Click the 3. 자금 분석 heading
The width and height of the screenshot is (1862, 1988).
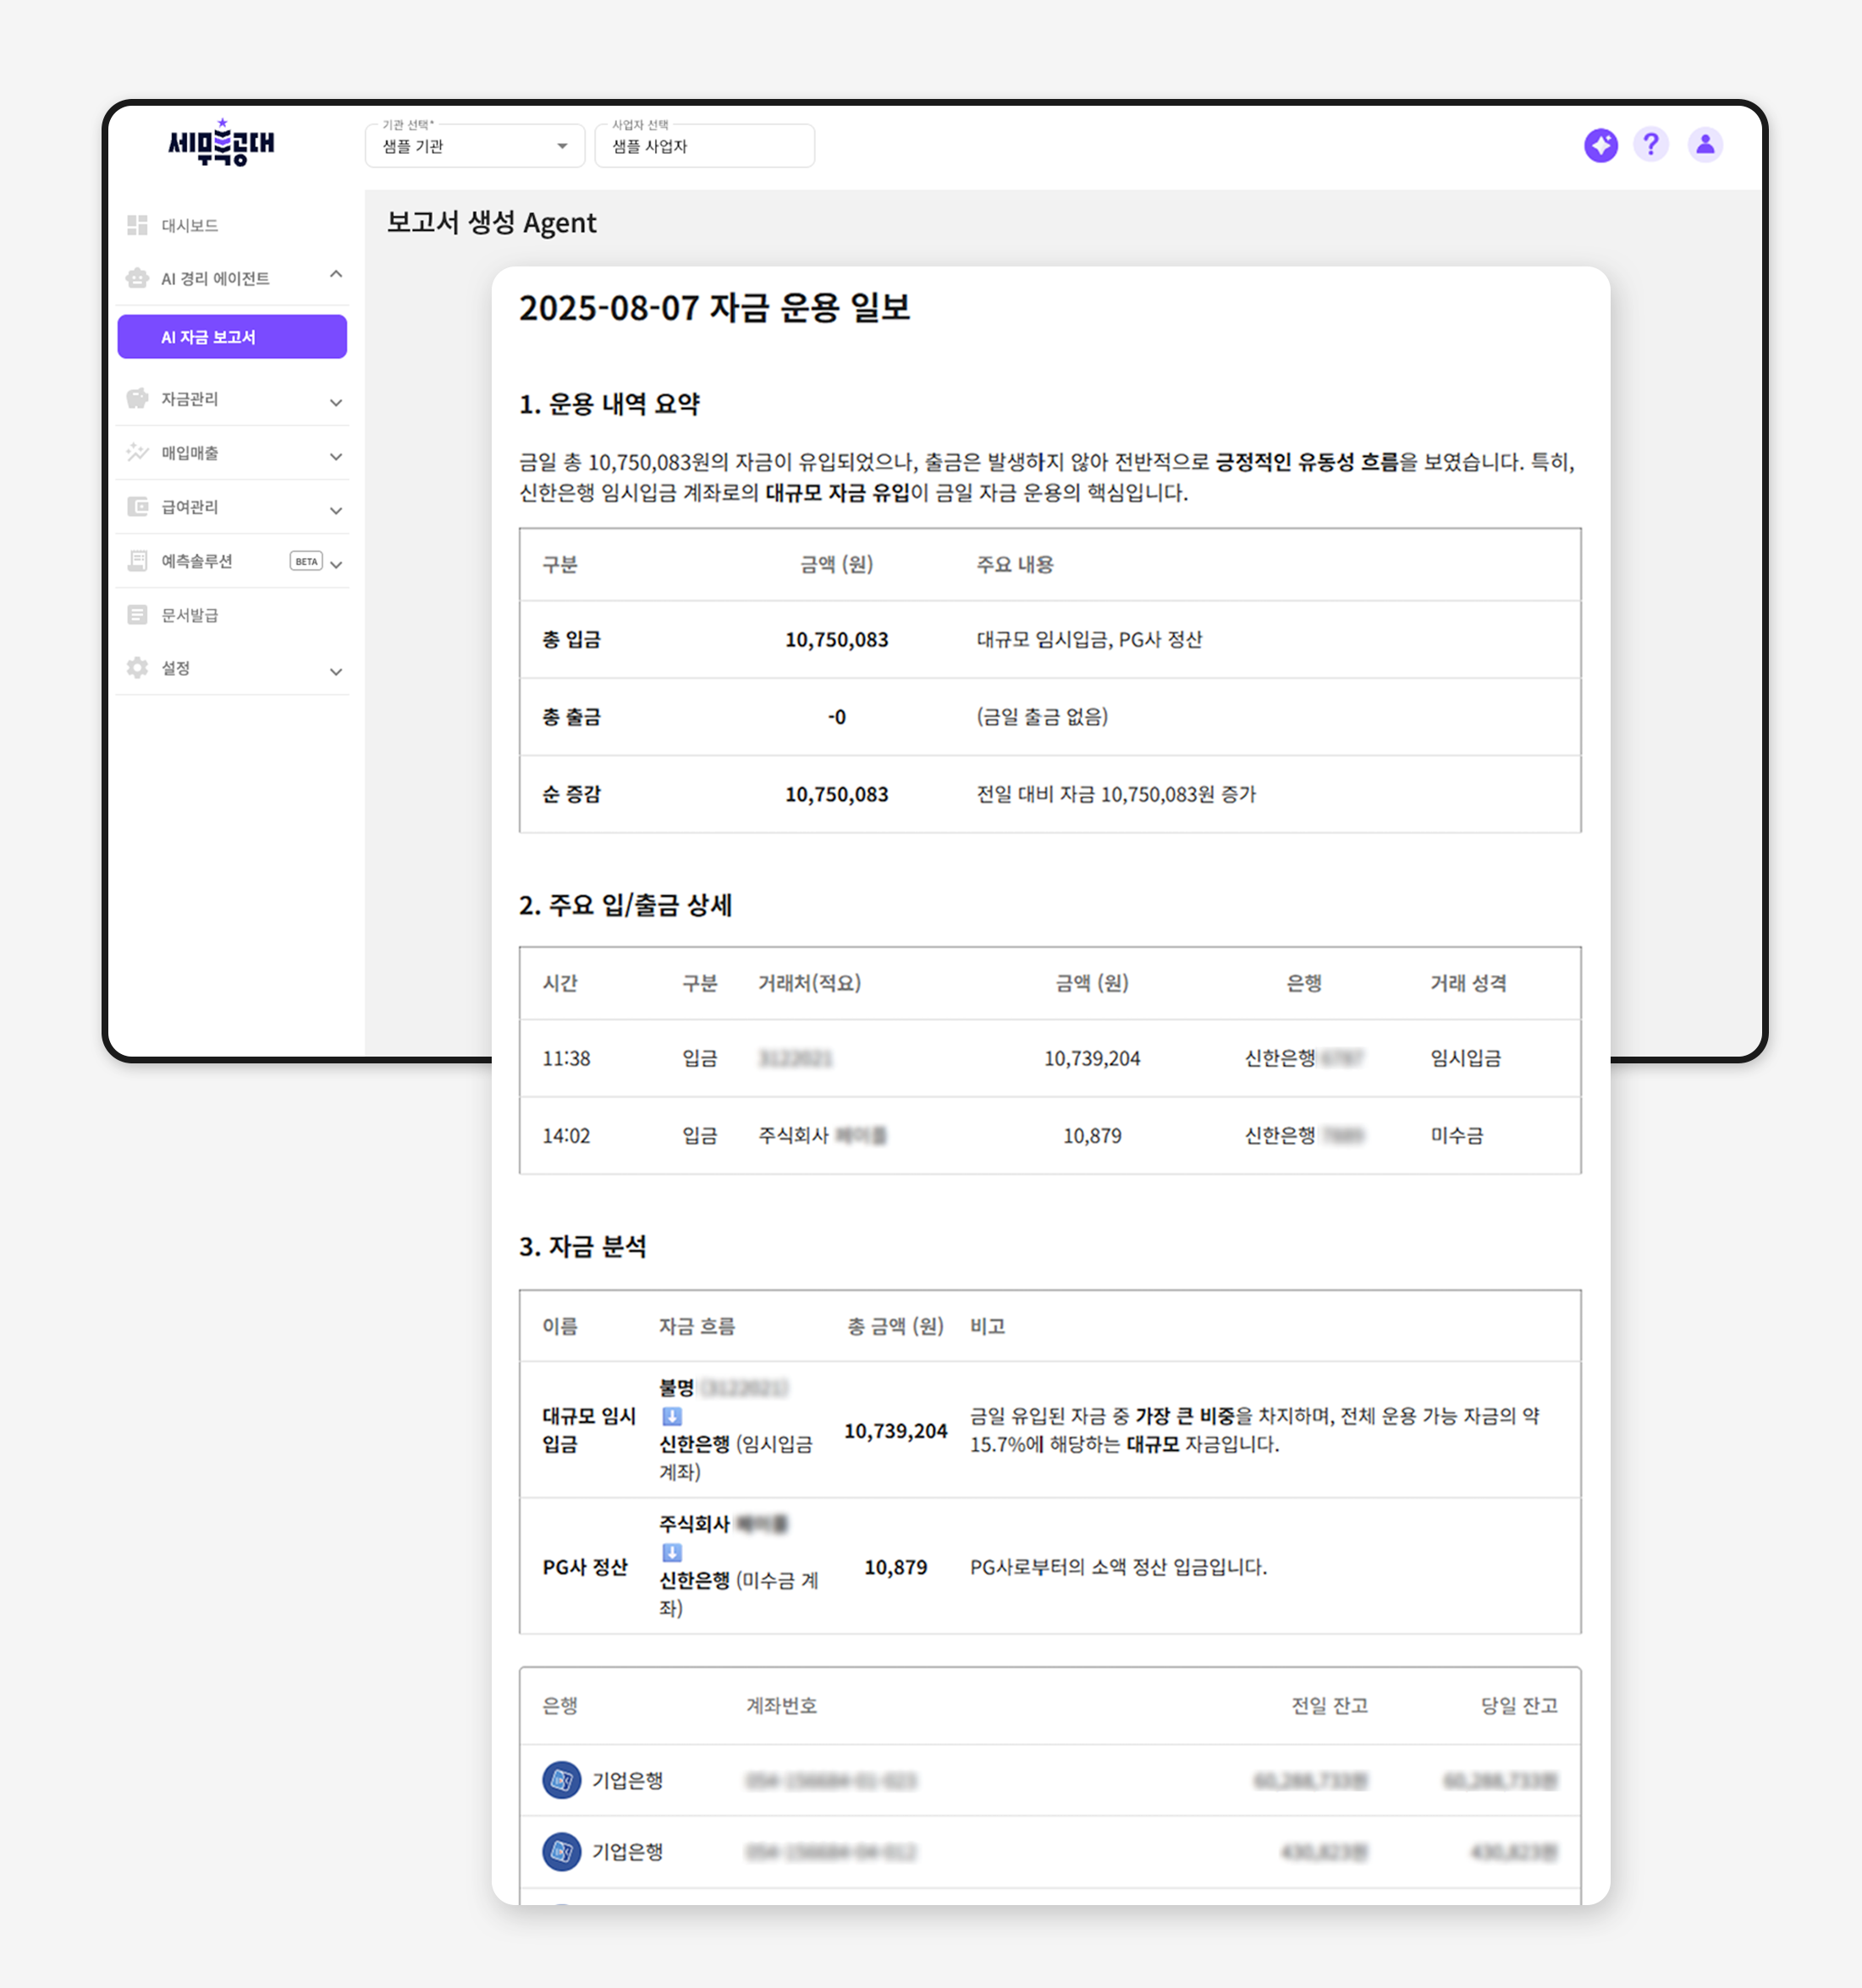(582, 1246)
